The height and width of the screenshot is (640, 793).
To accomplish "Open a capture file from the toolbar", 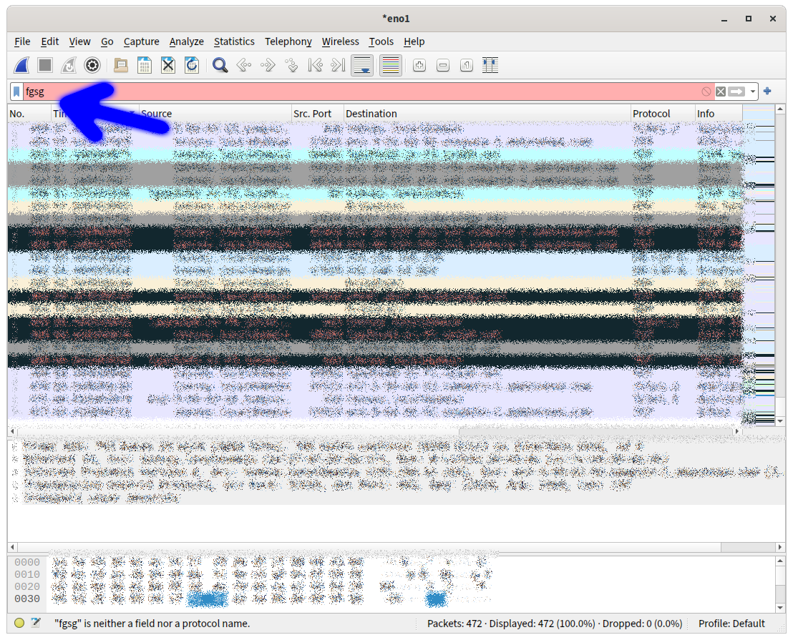I will 121,65.
